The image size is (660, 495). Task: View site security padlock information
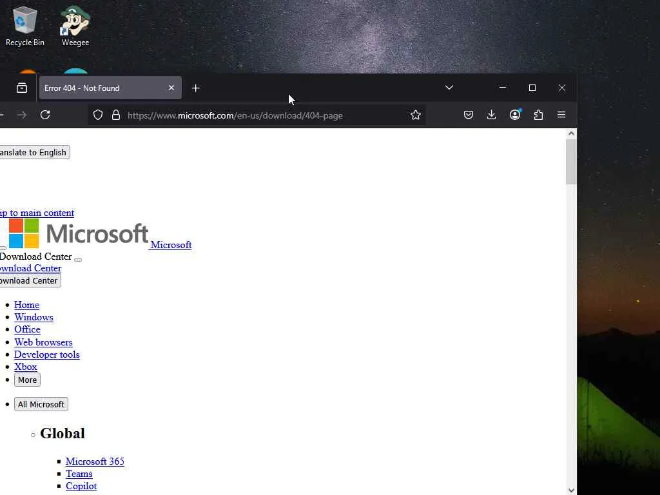pyautogui.click(x=116, y=115)
